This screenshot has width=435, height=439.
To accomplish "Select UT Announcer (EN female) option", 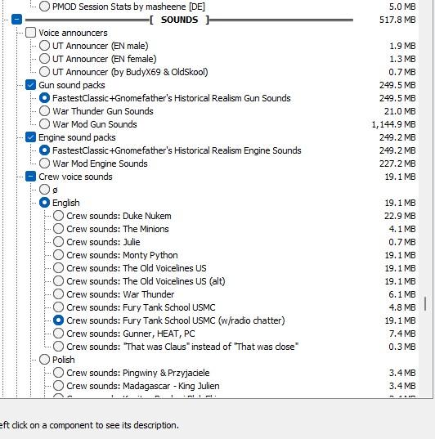I will pyautogui.click(x=44, y=59).
